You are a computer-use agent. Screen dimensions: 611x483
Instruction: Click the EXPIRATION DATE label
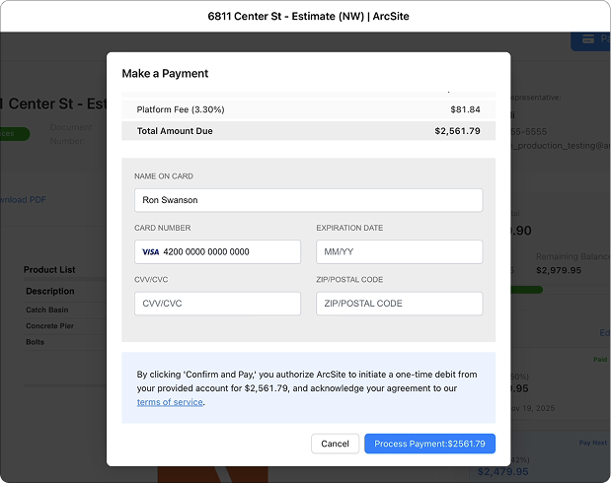(349, 228)
